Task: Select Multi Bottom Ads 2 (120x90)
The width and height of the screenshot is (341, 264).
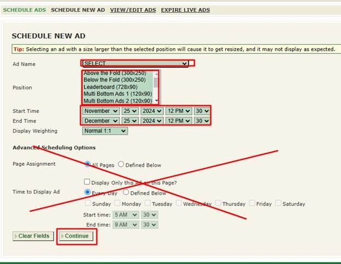Action: click(x=118, y=101)
